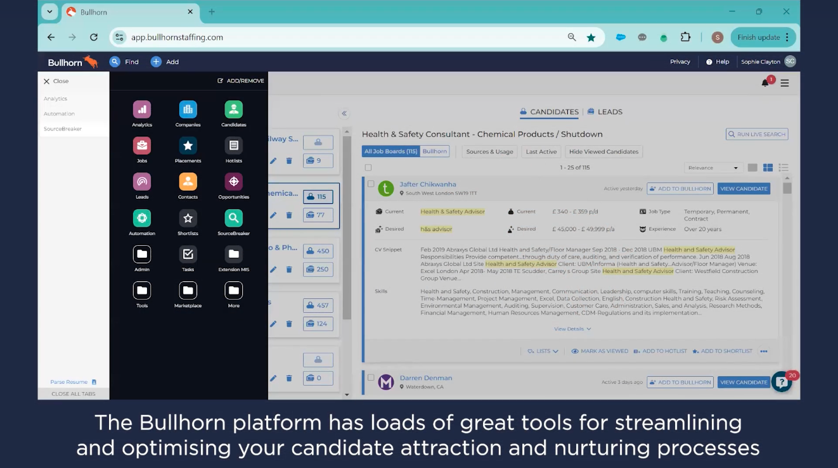This screenshot has height=468, width=838.
Task: Click View Candidate for Darren Denman
Action: pos(744,383)
